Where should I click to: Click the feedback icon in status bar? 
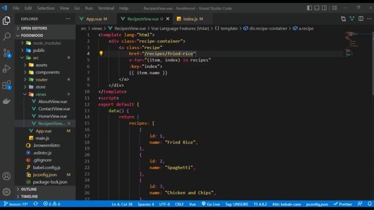(x=360, y=204)
